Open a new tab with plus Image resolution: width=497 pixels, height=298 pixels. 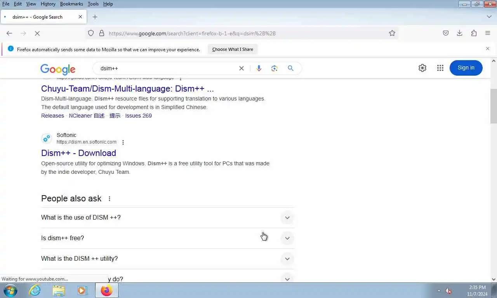point(95,17)
